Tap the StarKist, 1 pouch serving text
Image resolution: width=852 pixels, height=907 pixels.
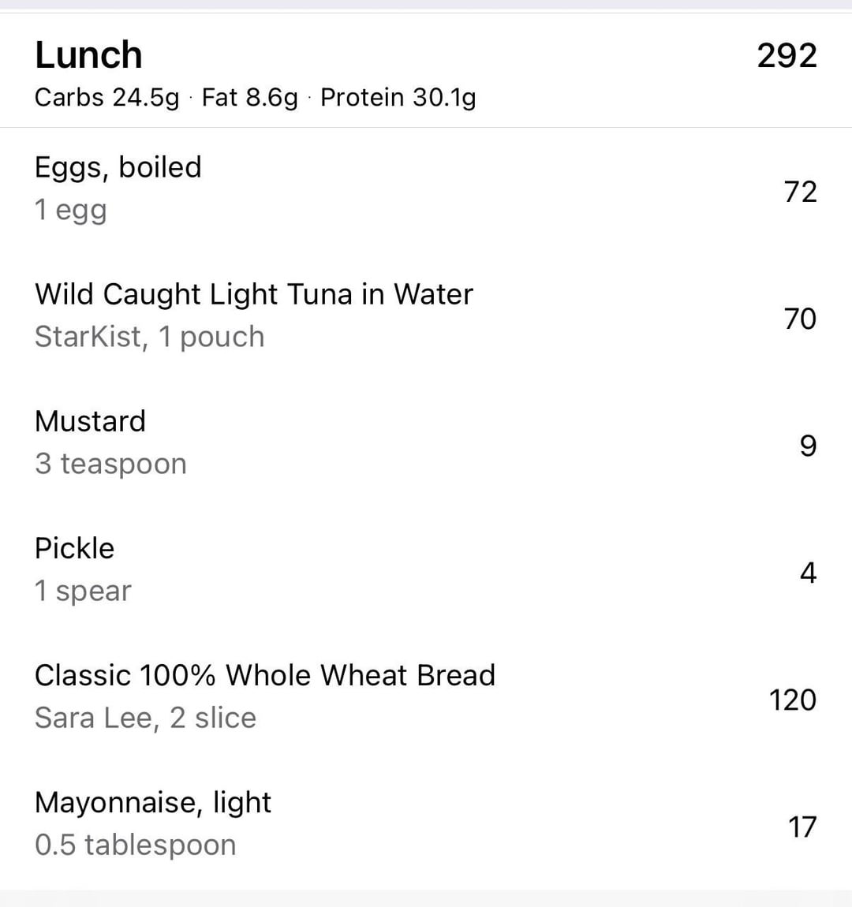click(150, 337)
